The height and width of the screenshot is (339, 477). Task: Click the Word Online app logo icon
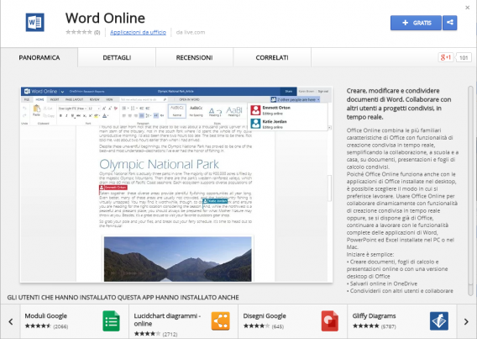35,22
